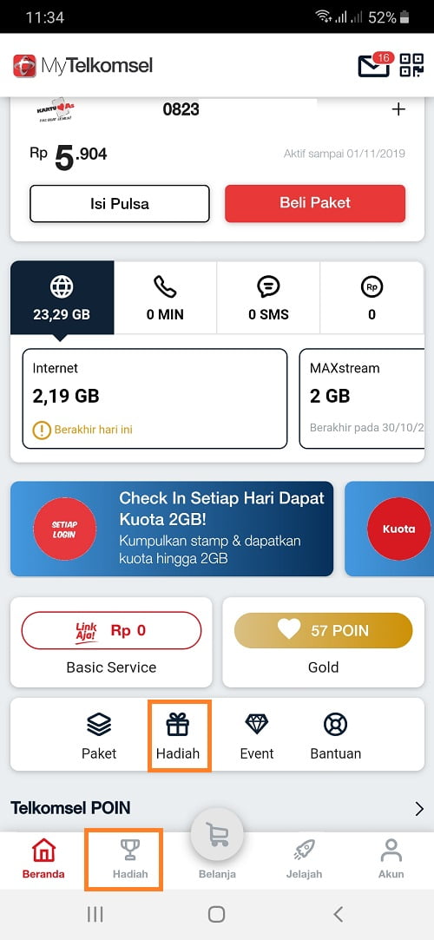The image size is (434, 940).
Task: Tap the Belanja shopping cart button
Action: click(217, 834)
